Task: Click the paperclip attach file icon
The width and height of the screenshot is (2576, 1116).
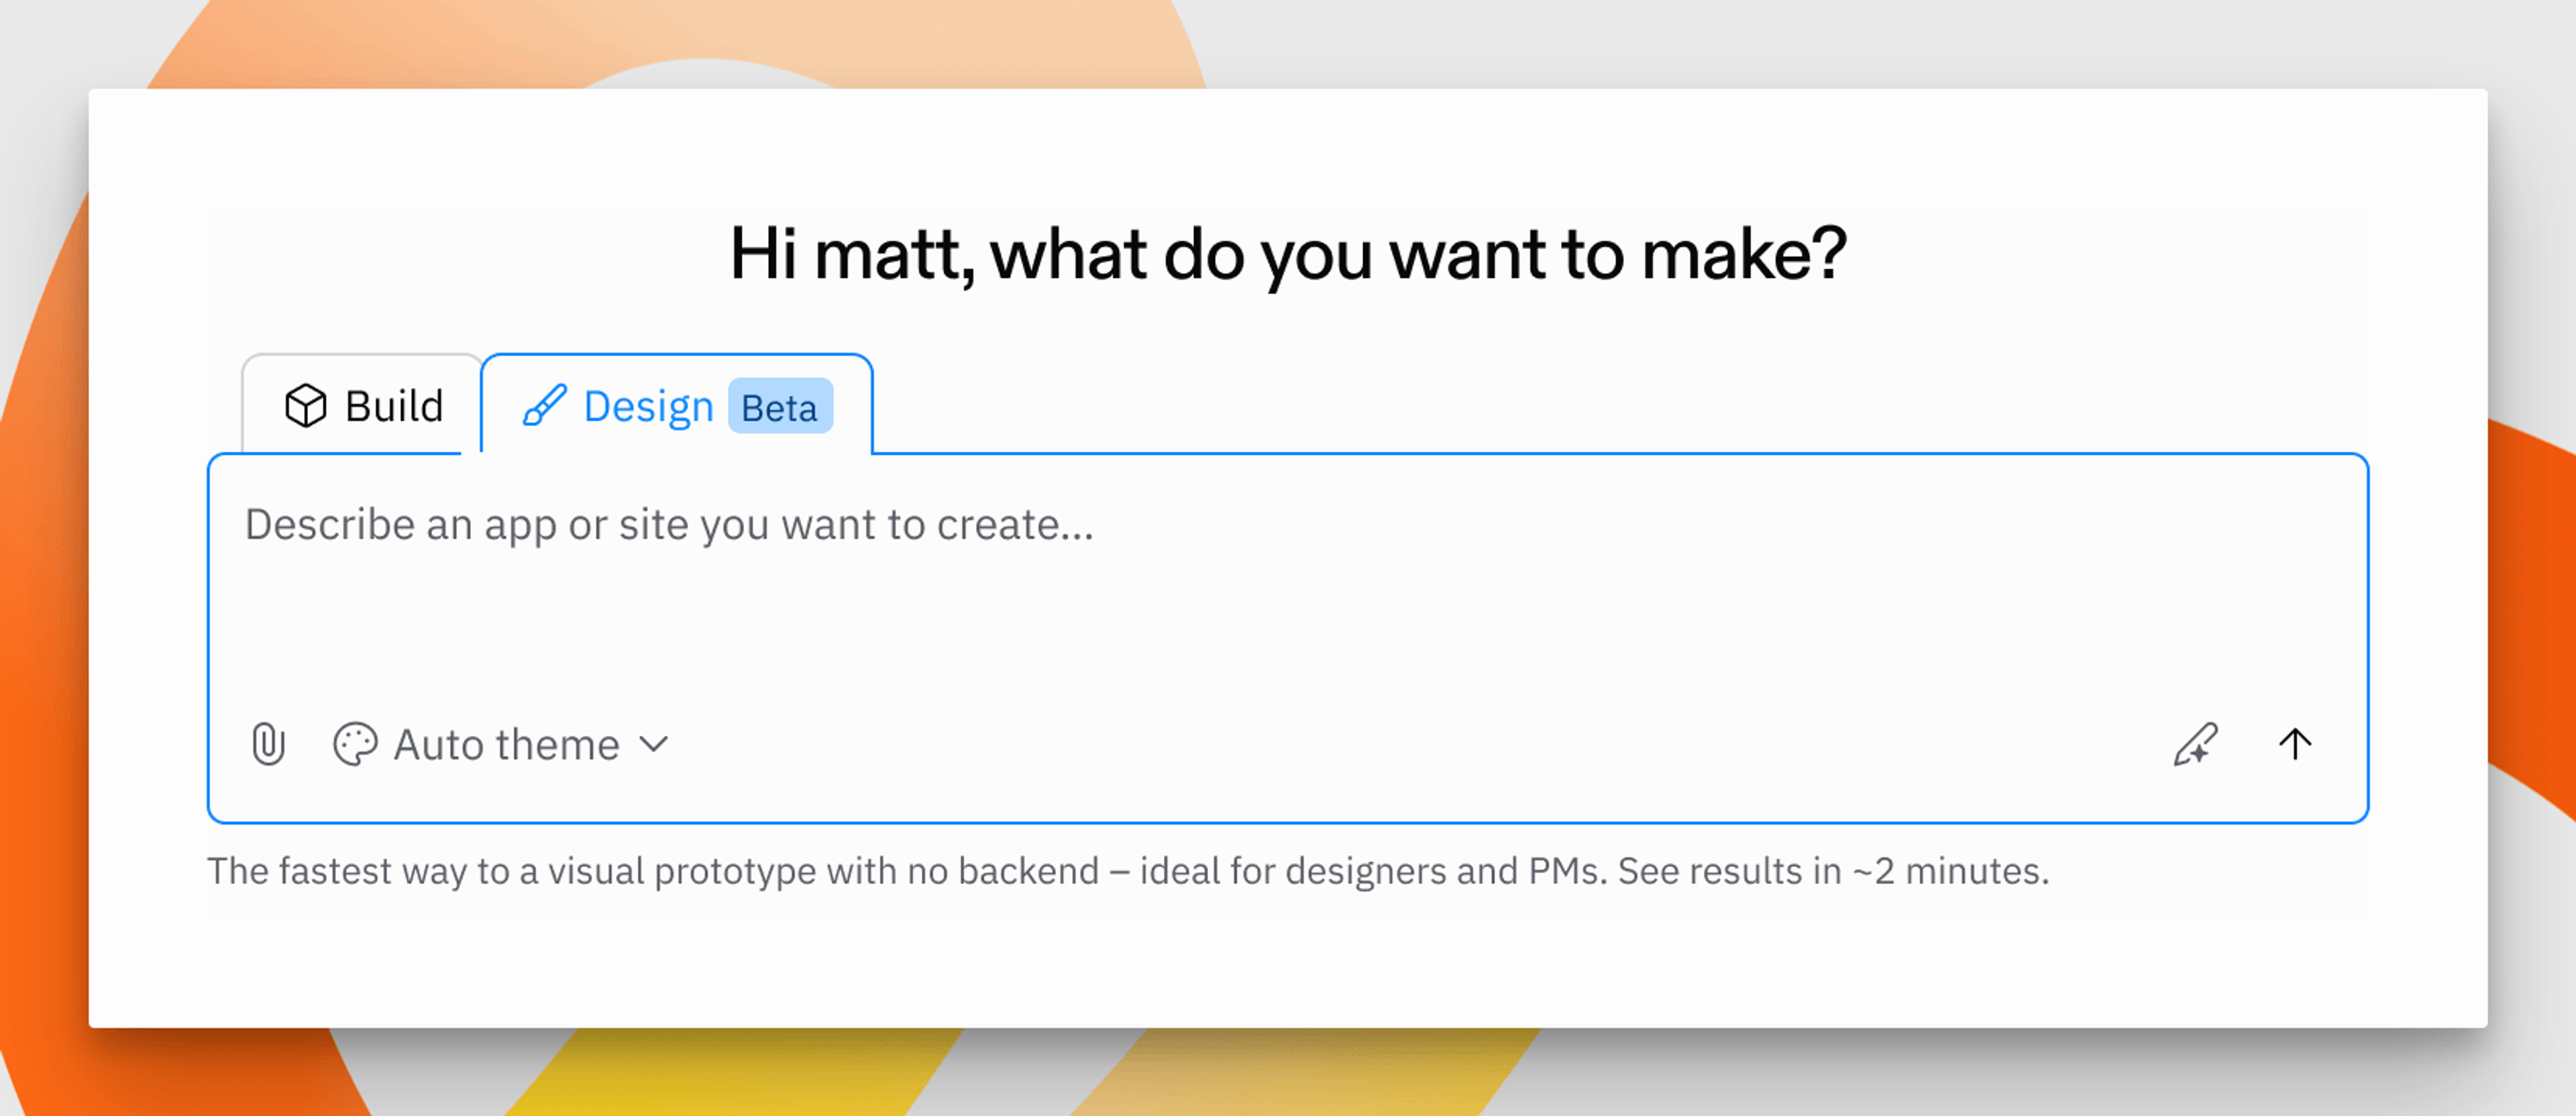Action: (268, 744)
